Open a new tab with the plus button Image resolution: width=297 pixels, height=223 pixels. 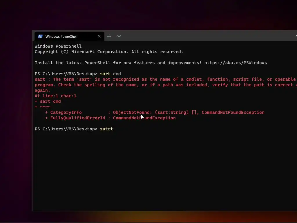point(109,36)
